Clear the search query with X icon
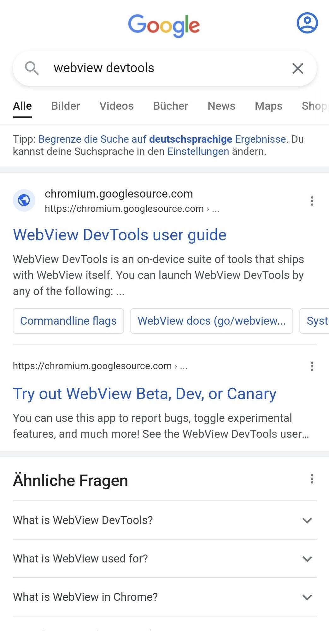 coord(297,68)
